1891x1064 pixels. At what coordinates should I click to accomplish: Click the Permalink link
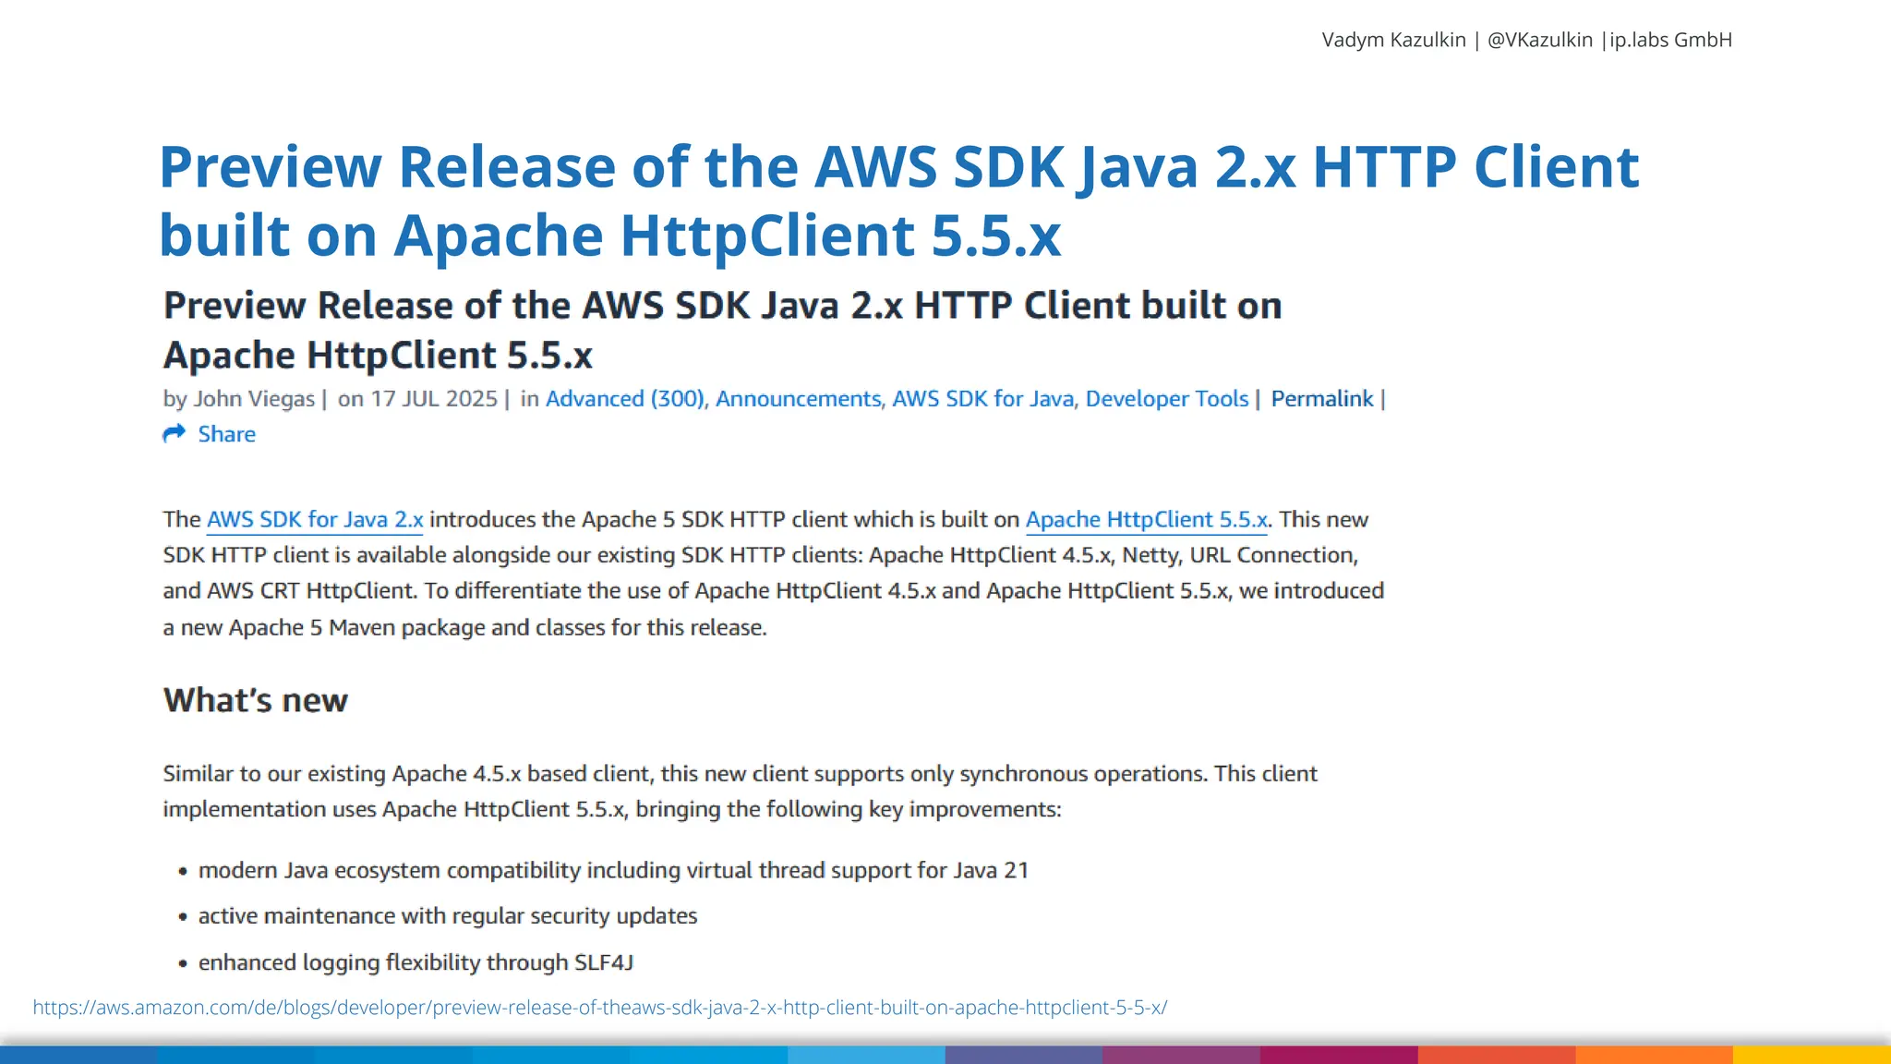(x=1321, y=399)
